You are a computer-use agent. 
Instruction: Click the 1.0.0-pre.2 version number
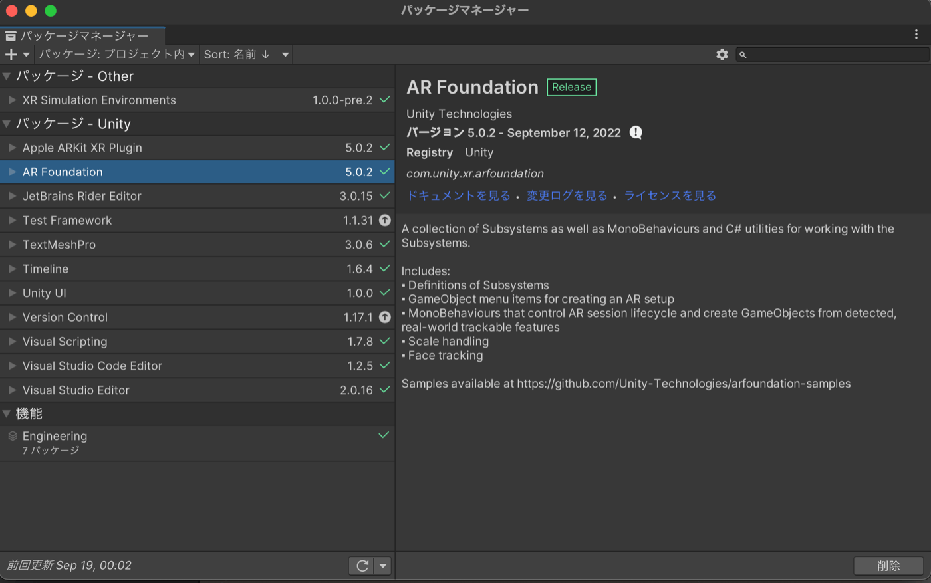click(x=342, y=100)
